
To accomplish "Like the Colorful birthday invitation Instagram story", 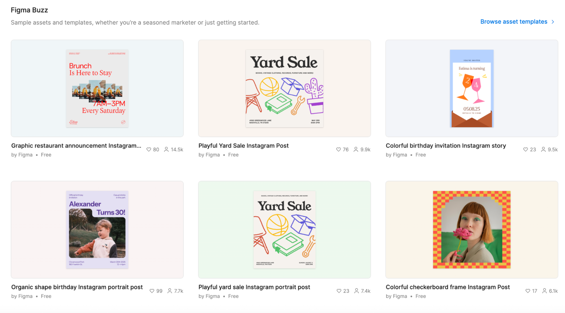I will (x=525, y=150).
